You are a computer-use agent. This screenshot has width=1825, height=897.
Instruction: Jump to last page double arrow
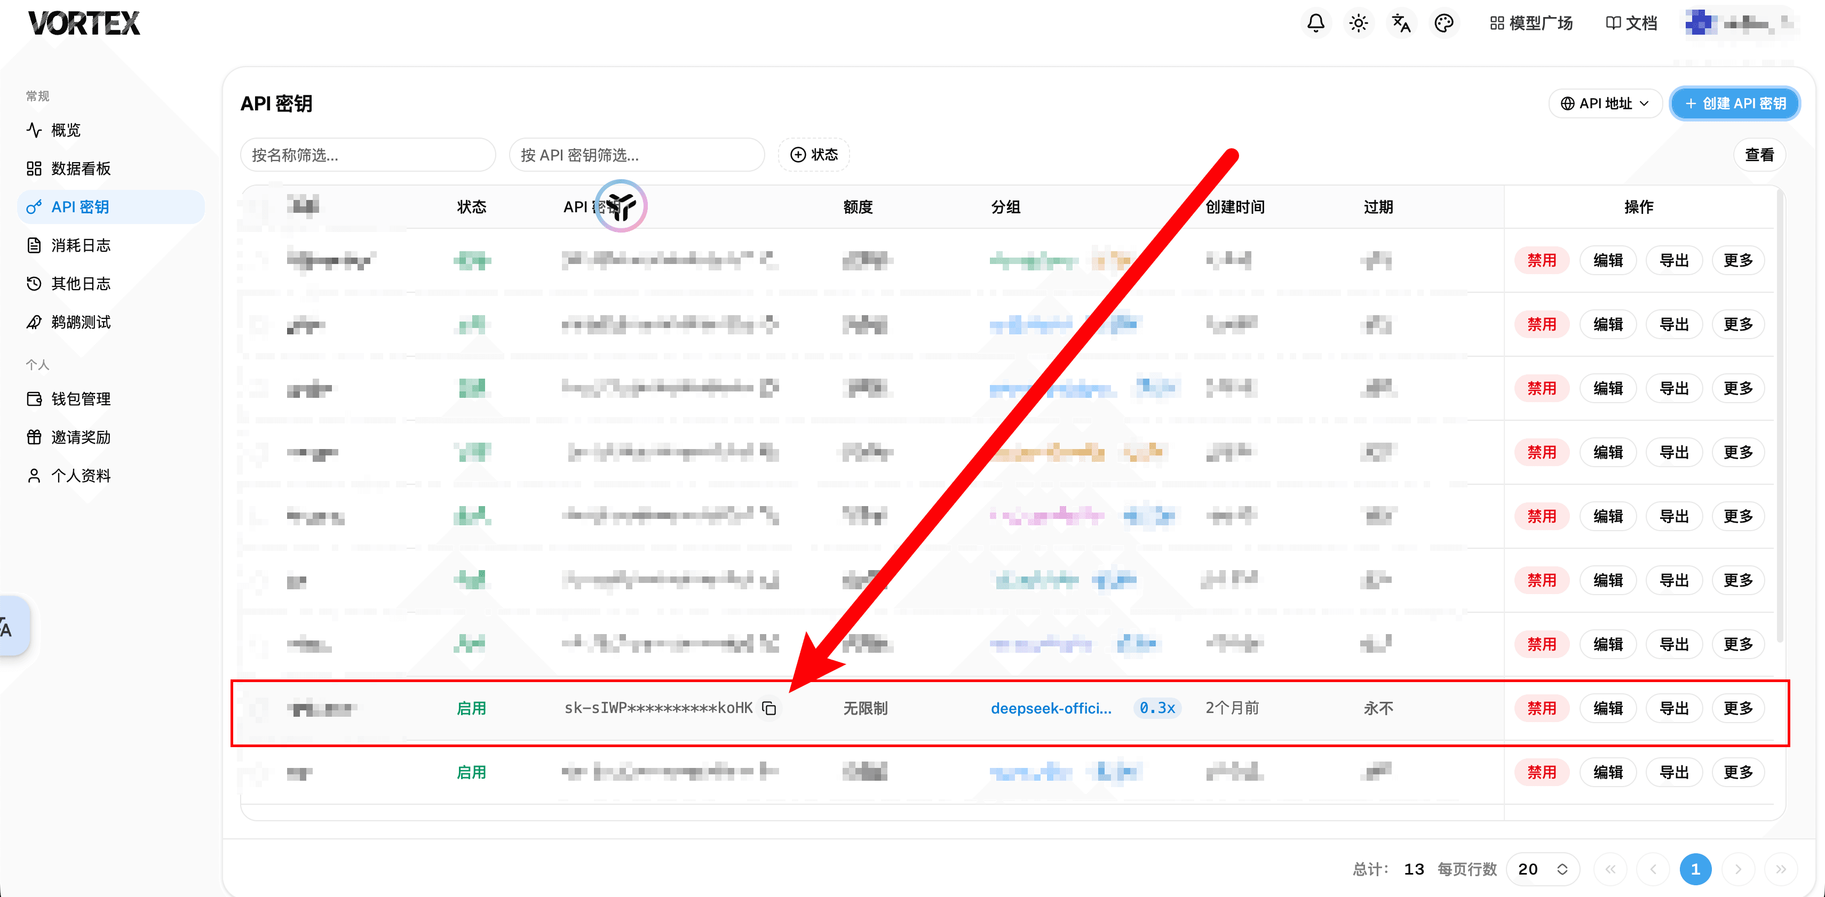1780,869
